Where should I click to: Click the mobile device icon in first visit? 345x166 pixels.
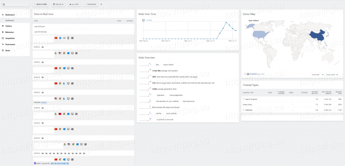68,38
